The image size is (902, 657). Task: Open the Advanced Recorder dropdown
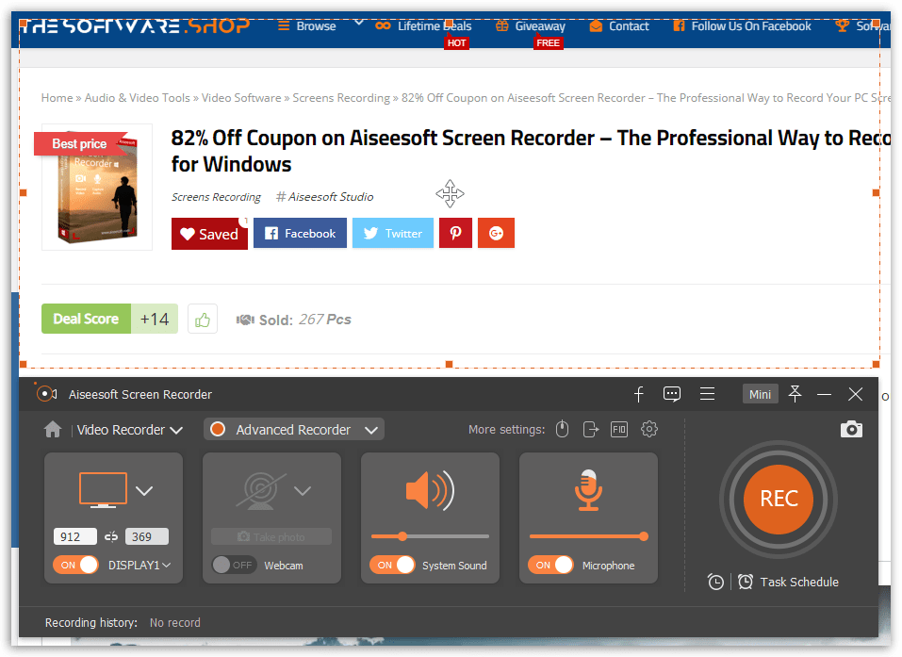point(294,430)
